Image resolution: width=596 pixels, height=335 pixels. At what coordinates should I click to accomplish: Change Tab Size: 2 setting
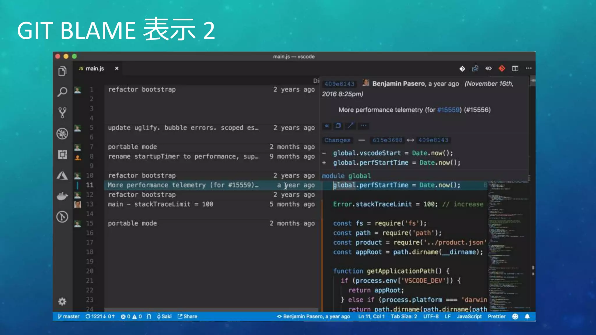tap(404, 316)
